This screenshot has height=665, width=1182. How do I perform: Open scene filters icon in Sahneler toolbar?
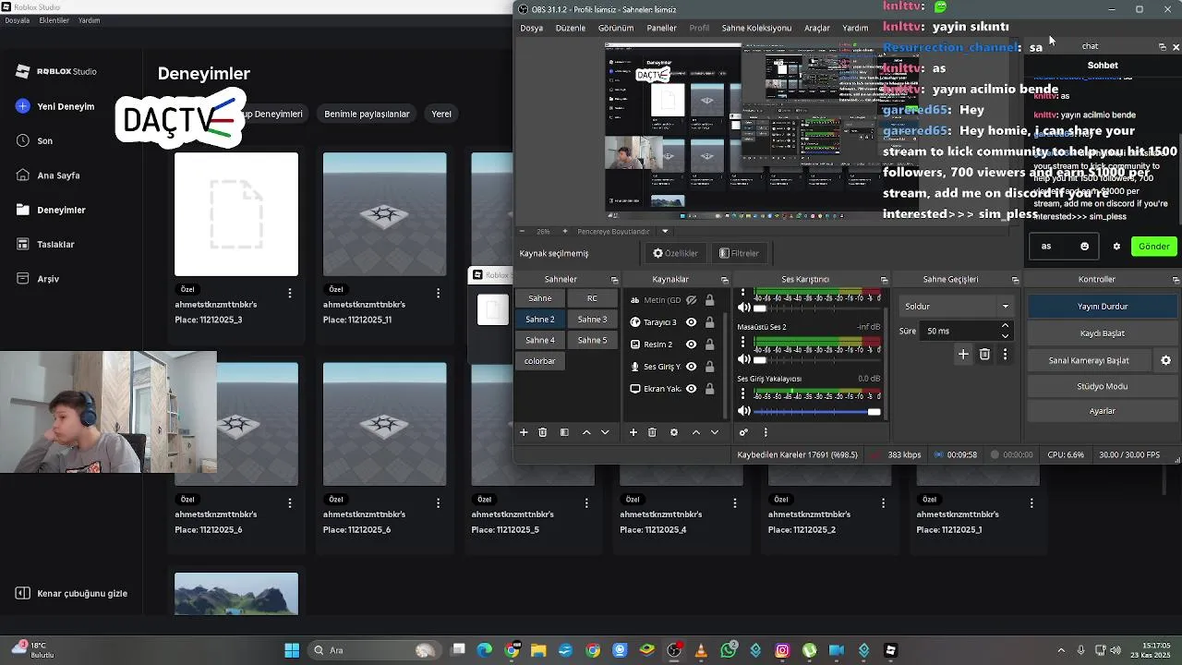(564, 432)
